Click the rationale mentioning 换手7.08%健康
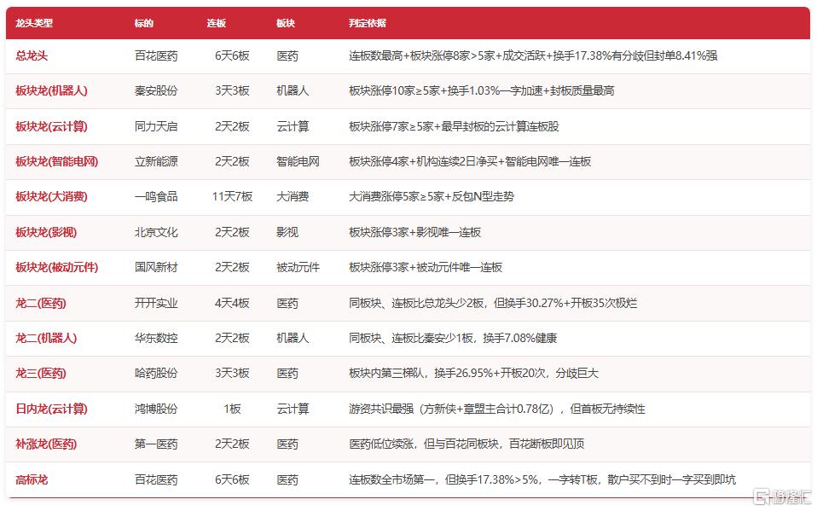Screen dimensions: 817x511 (453, 339)
